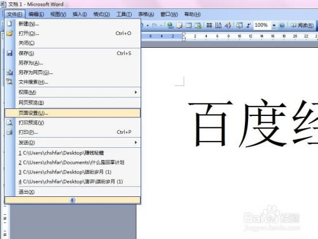Open the zoom percentage dropdown arrow
The image size is (318, 239).
[x=274, y=25]
